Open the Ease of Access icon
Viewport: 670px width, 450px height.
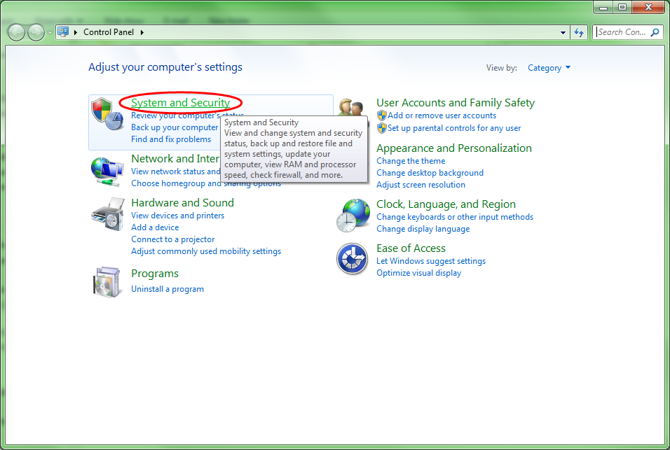click(x=352, y=259)
